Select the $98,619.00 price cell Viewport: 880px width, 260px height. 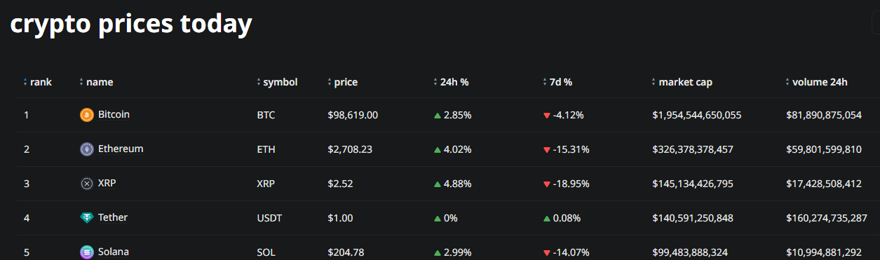353,115
